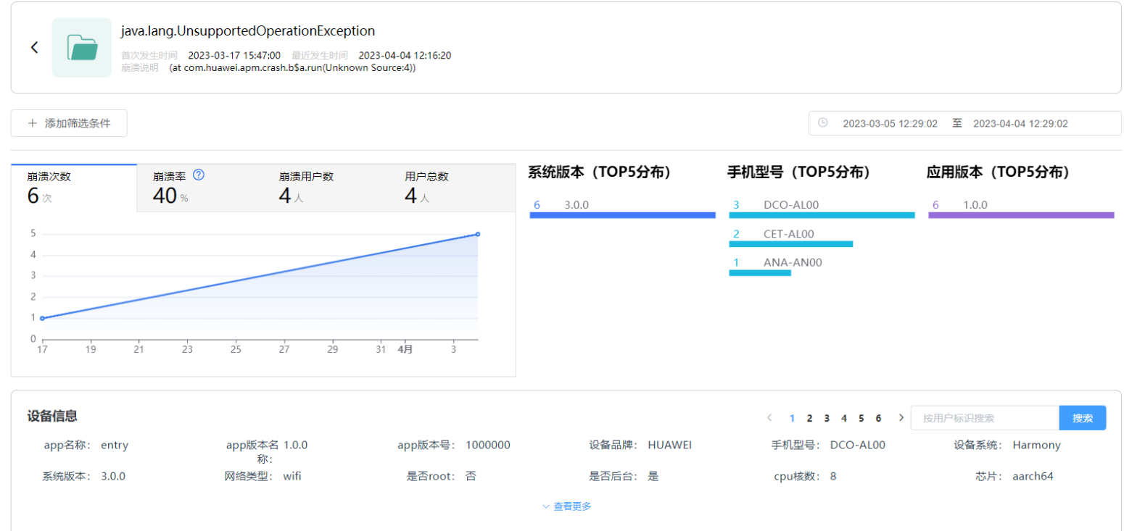Click the crash rate help question icon

(199, 175)
